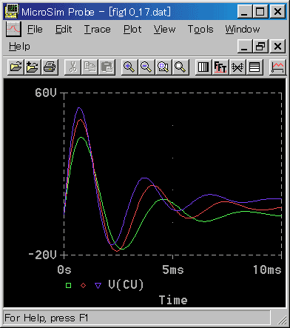
Task: Click the Zoom Out magnifier icon
Action: [146, 67]
